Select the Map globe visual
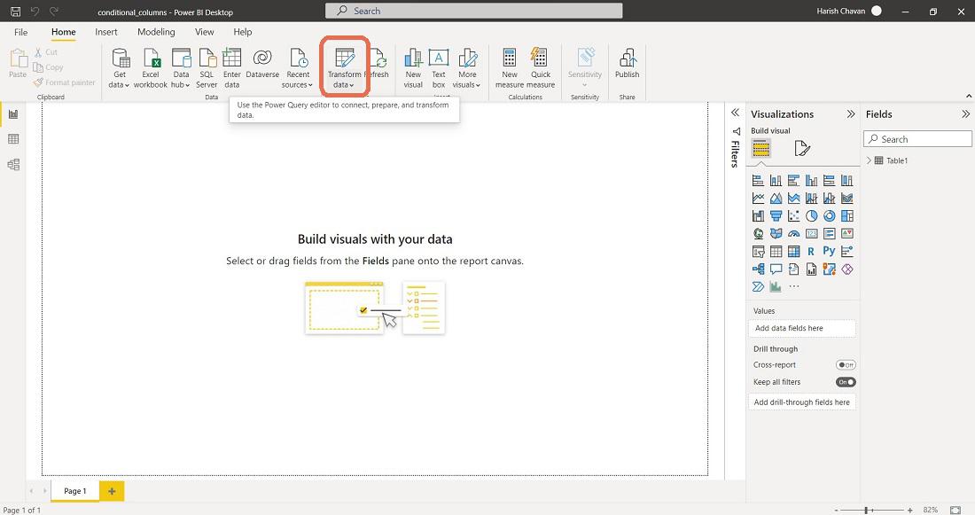The image size is (975, 515). pyautogui.click(x=758, y=234)
